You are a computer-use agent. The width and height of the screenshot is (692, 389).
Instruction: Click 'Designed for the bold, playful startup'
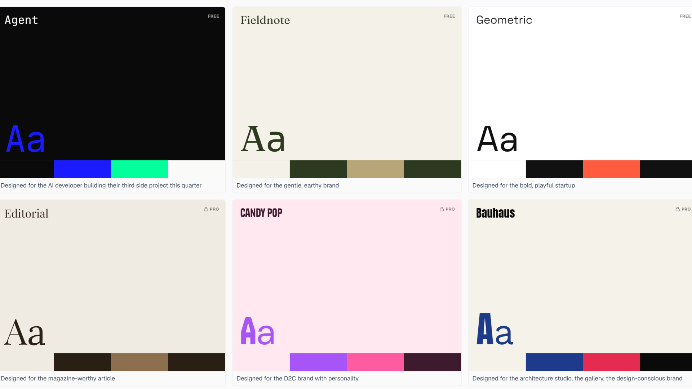pyautogui.click(x=524, y=185)
